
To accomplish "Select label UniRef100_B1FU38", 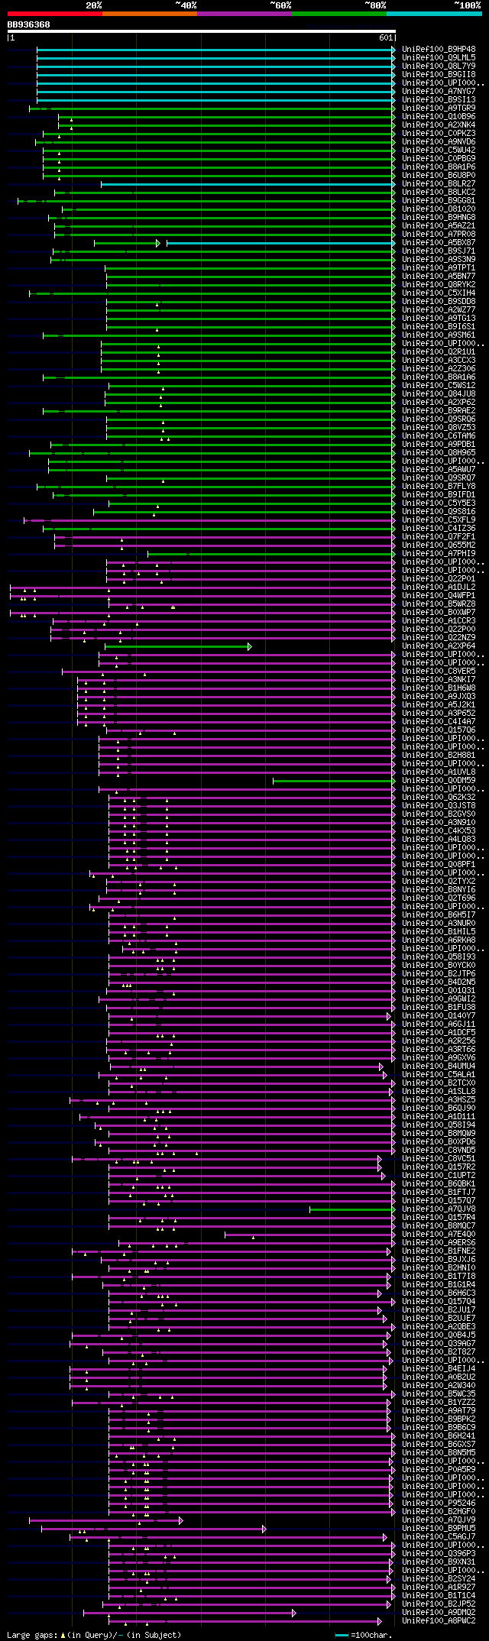I will [439, 1008].
